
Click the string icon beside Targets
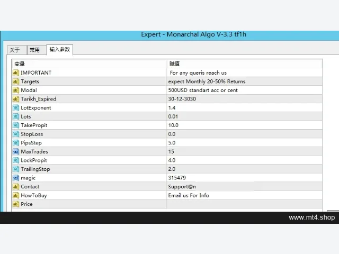pos(16,81)
